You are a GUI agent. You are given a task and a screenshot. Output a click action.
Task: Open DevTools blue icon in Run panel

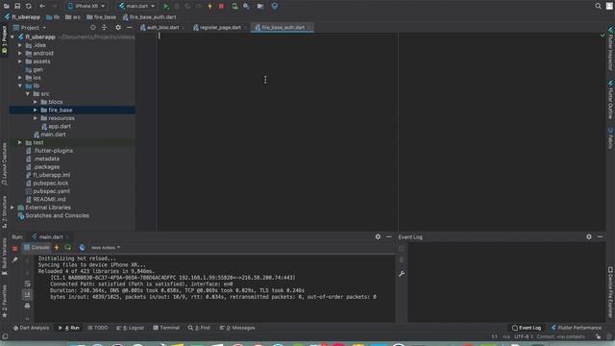tap(82, 248)
